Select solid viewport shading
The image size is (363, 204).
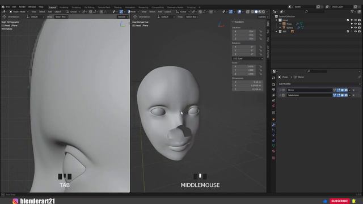[x=256, y=11]
